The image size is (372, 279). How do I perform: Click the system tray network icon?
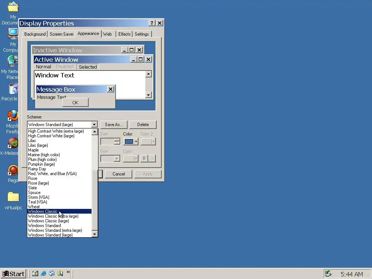coord(328,274)
